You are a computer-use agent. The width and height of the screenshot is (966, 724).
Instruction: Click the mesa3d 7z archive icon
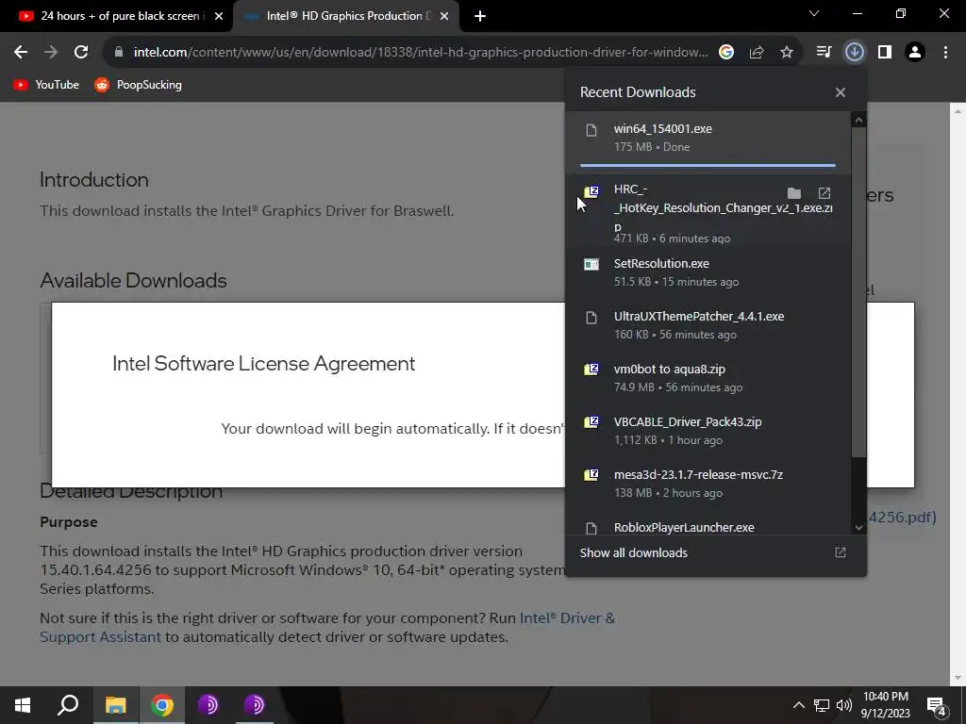click(x=591, y=475)
